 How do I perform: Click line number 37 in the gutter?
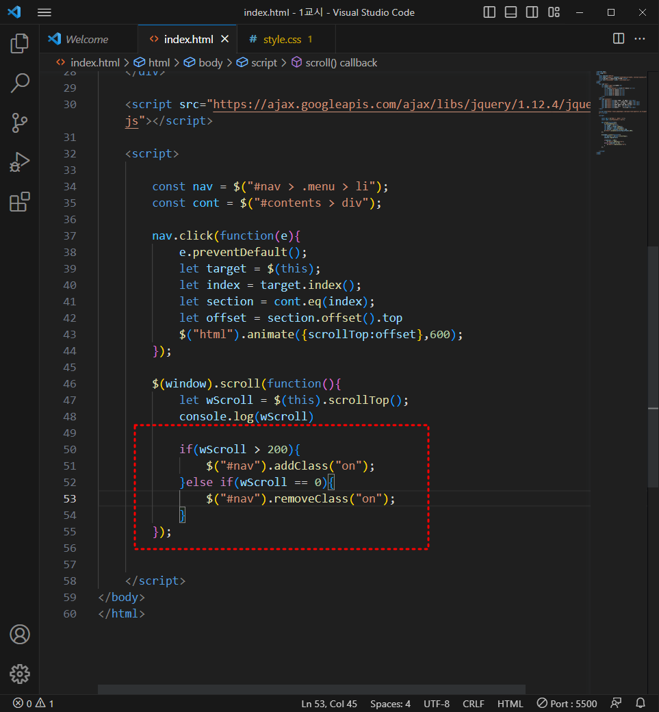70,236
